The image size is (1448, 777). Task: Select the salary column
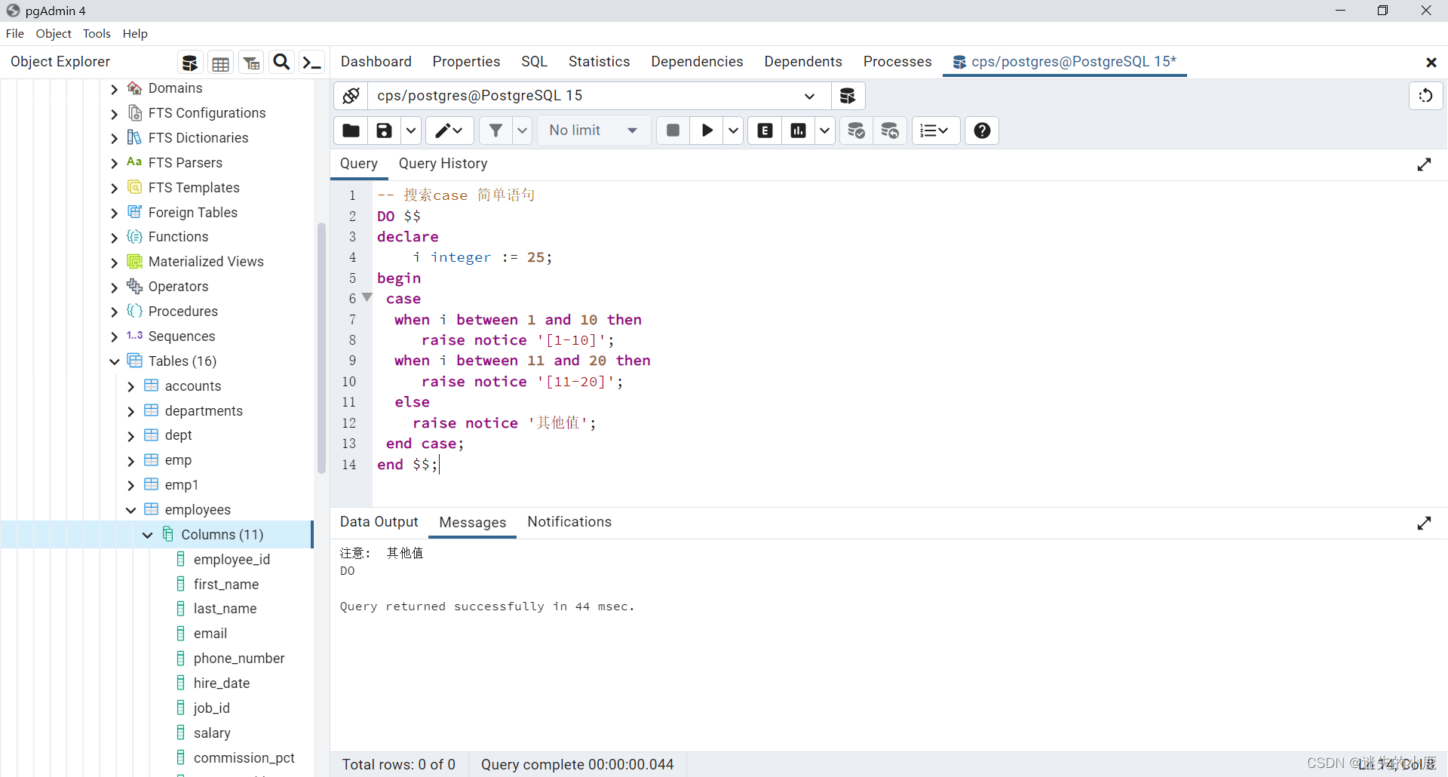[x=212, y=733]
